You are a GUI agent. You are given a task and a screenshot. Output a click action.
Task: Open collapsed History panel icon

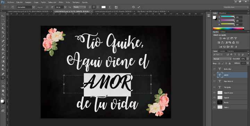[x=209, y=15]
